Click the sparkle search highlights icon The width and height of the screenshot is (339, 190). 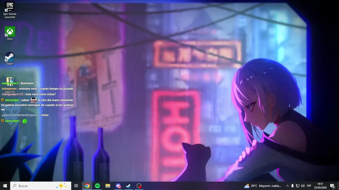pyautogui.click(x=63, y=186)
